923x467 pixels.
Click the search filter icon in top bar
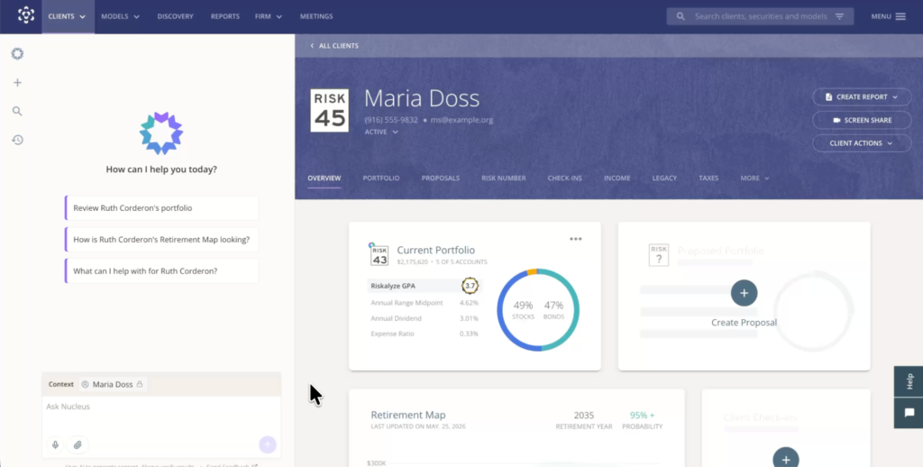839,16
